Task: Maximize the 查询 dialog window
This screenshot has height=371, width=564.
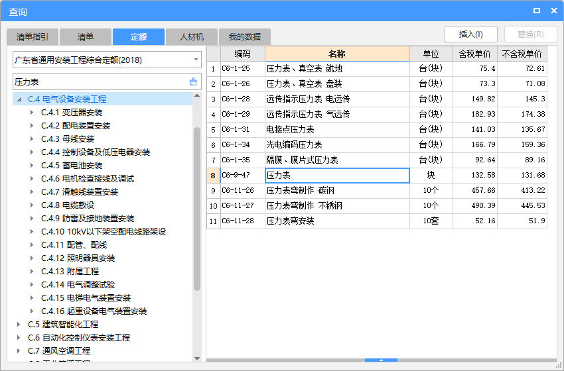Action: click(537, 11)
